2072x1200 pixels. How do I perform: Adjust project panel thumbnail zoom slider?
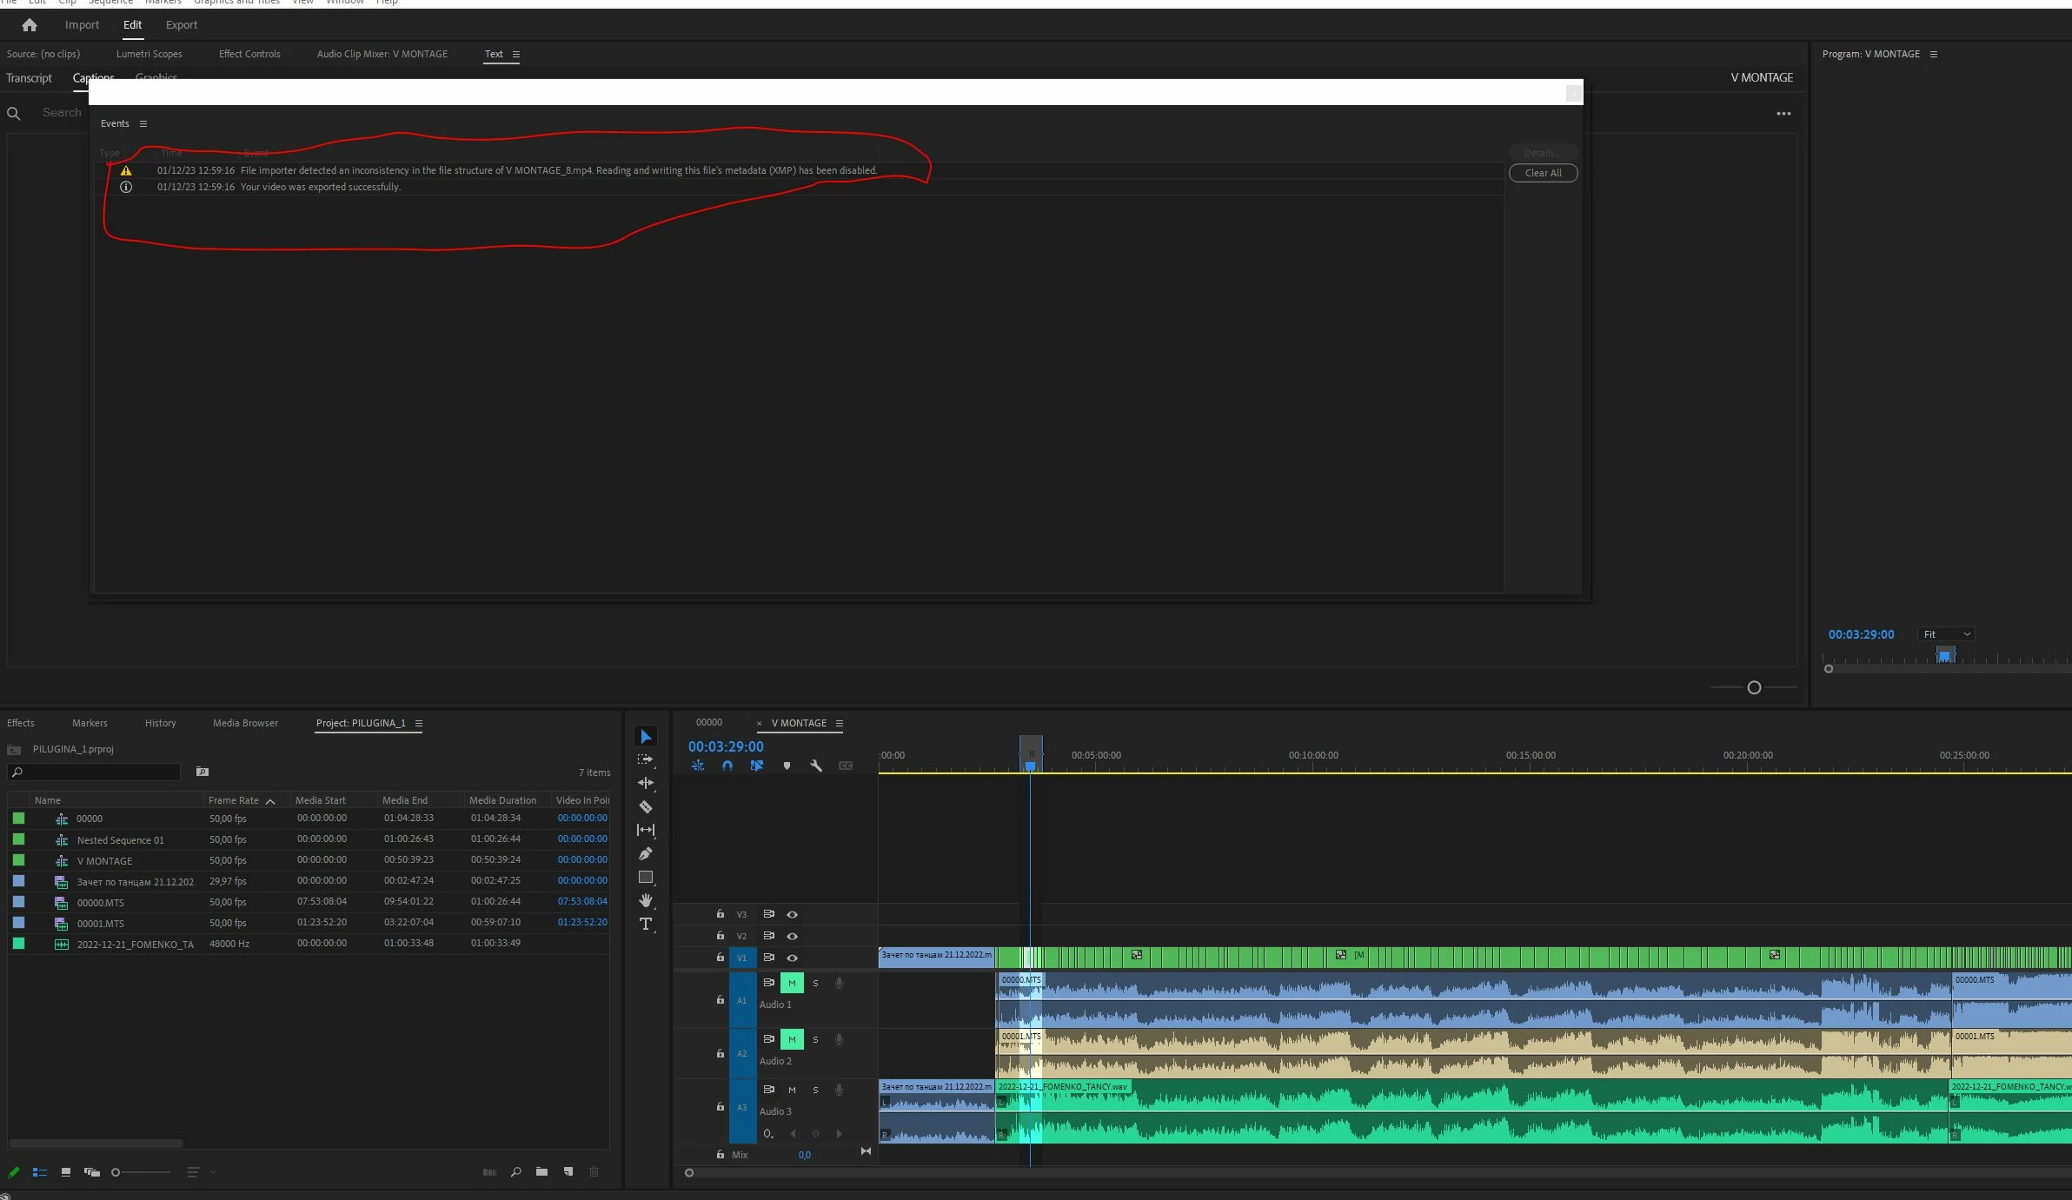(116, 1172)
